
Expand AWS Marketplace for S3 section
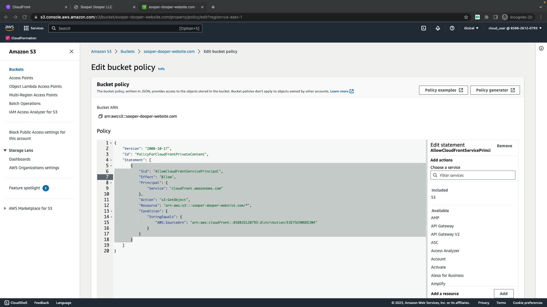5,208
